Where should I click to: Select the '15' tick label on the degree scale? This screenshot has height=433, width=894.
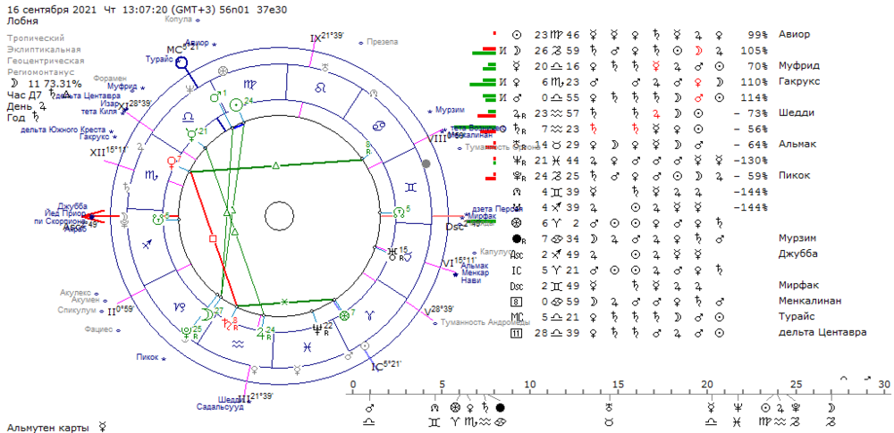point(618,385)
